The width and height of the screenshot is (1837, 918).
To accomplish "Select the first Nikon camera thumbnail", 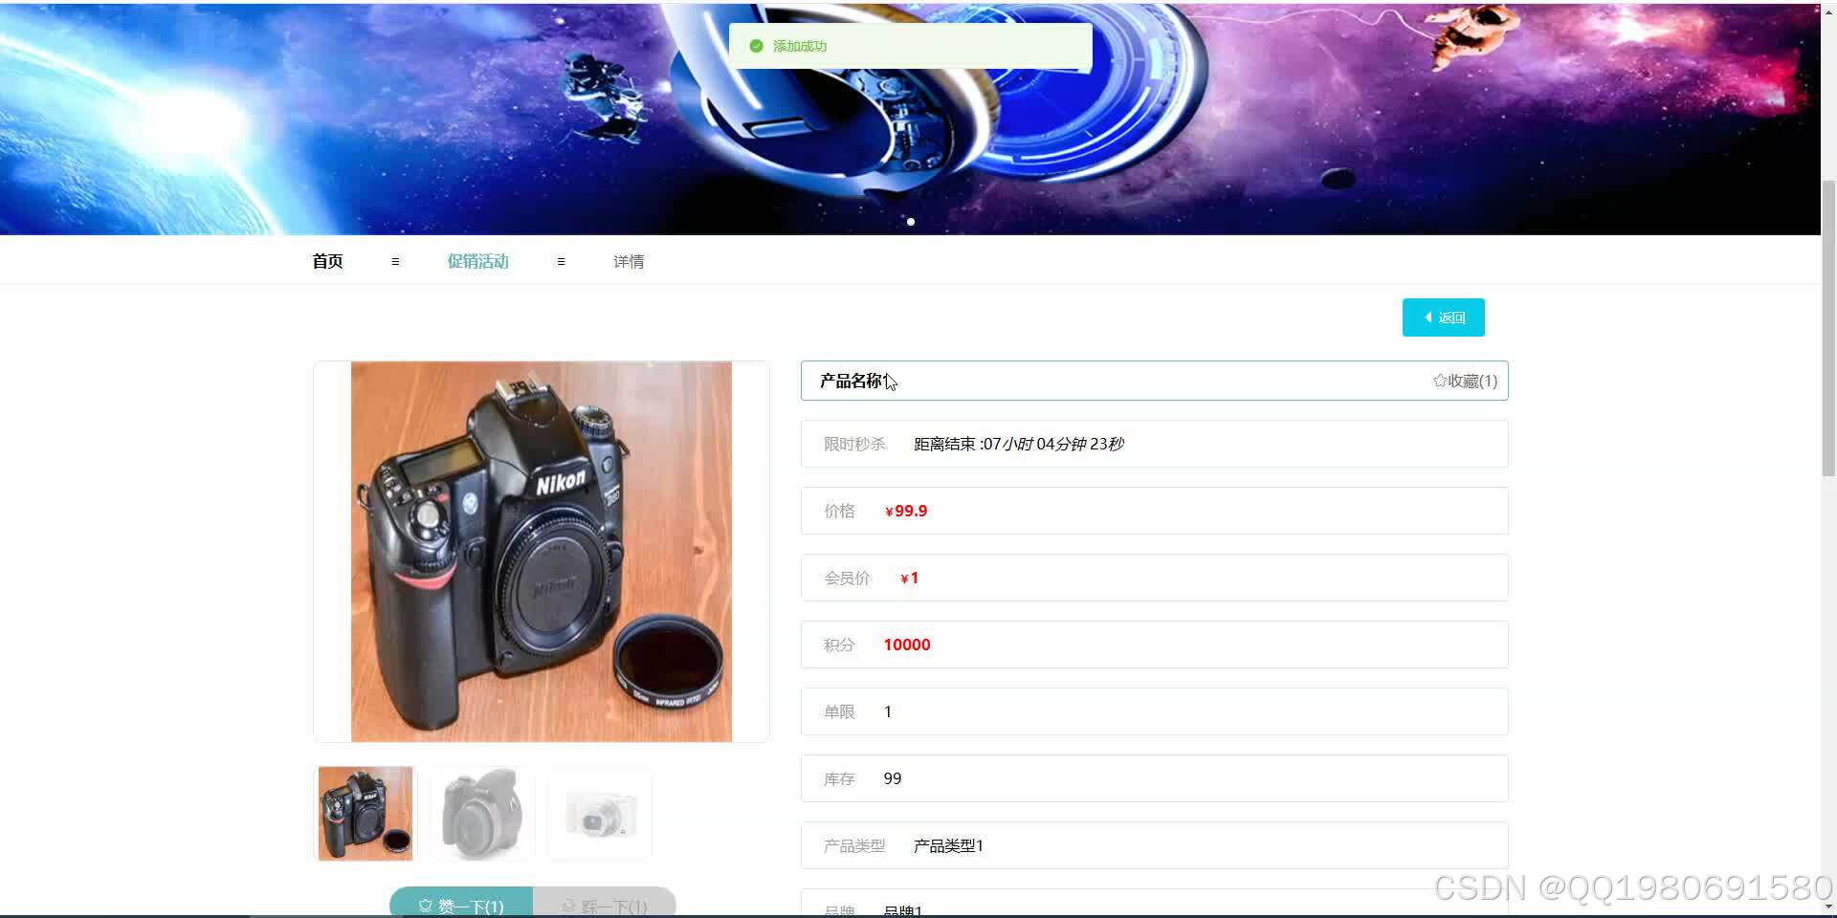I will coord(365,813).
